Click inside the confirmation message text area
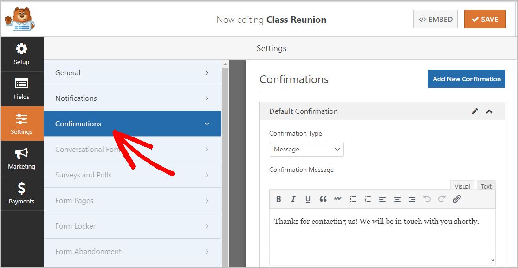 [382, 231]
